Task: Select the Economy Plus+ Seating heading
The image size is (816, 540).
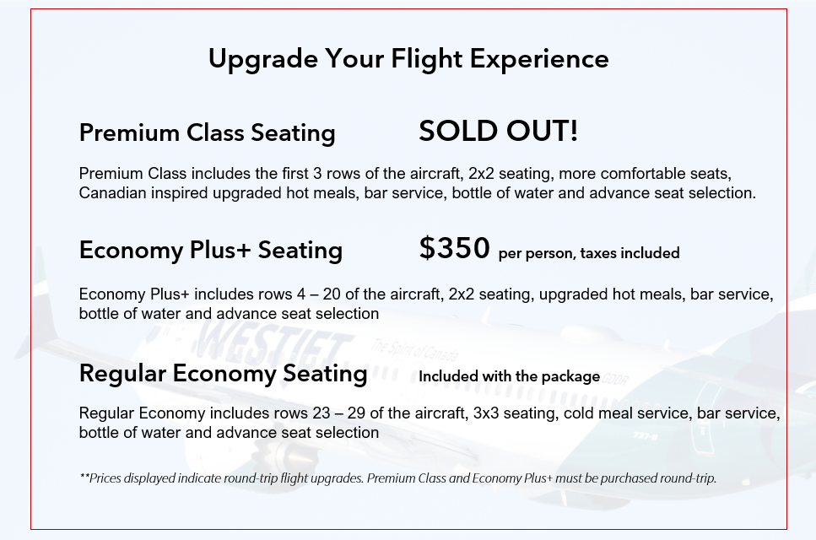Action: (211, 251)
